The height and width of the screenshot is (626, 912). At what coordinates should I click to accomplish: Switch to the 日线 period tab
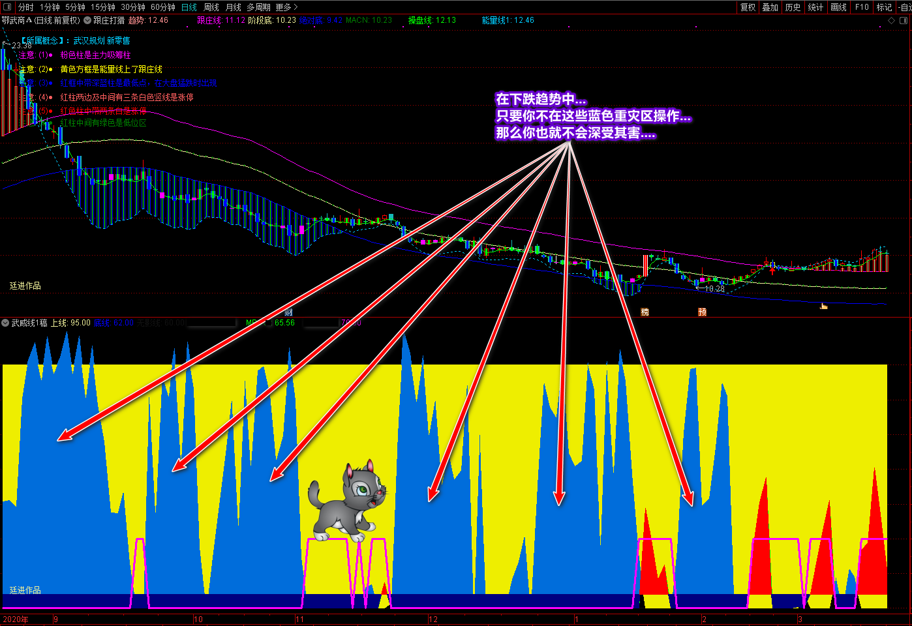189,7
